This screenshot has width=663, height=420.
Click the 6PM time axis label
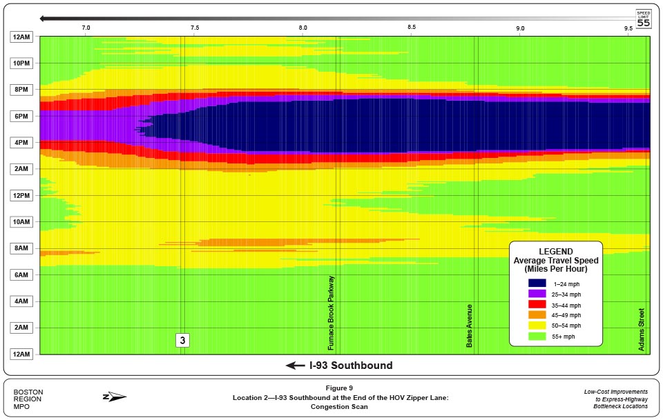[21, 116]
